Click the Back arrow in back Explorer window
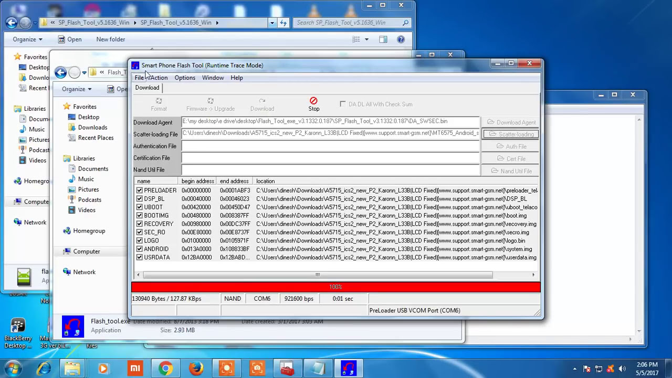This screenshot has height=378, width=672. click(x=12, y=23)
